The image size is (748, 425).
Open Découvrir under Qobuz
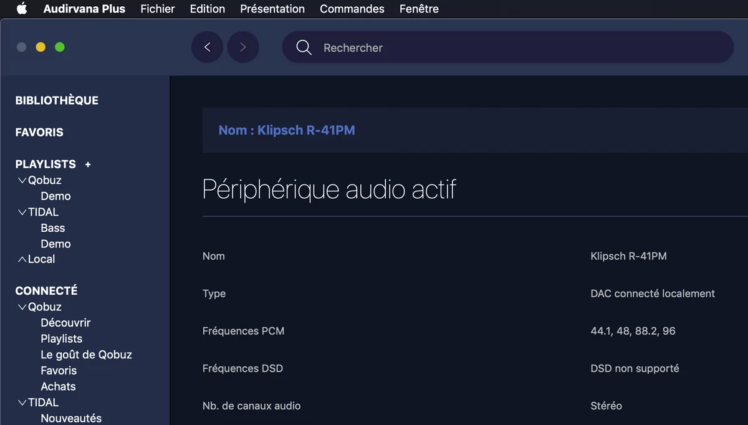click(x=65, y=323)
